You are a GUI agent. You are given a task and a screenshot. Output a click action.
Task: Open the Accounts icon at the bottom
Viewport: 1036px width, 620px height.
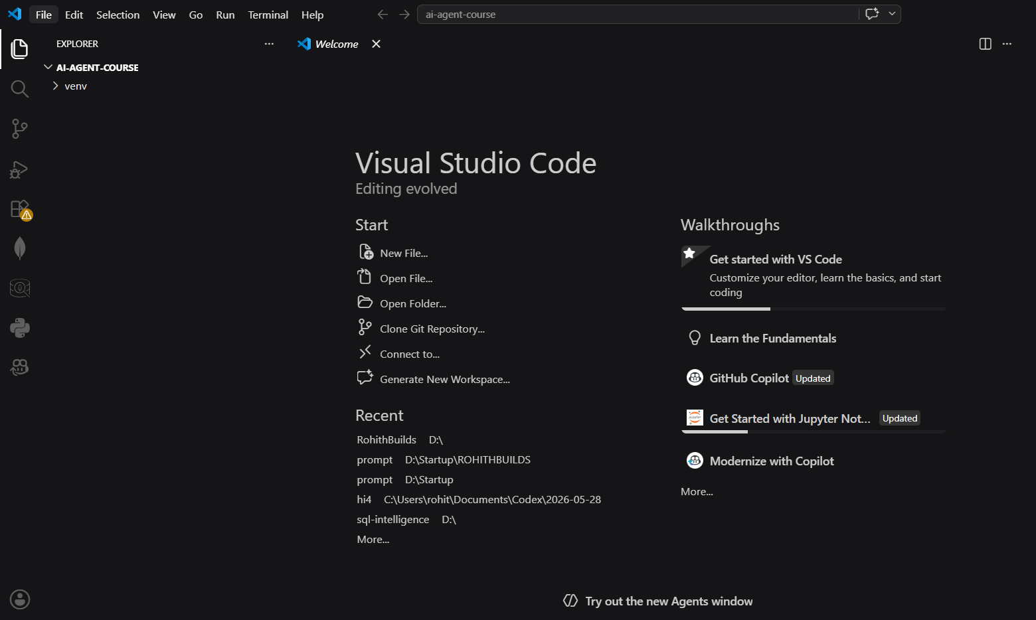coord(20,599)
